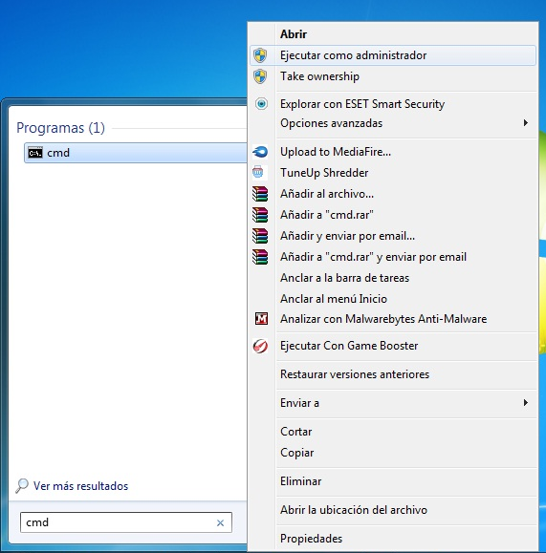Image resolution: width=546 pixels, height=553 pixels.
Task: Click the magnifier icon beside Ver más resultados
Action: tap(22, 485)
